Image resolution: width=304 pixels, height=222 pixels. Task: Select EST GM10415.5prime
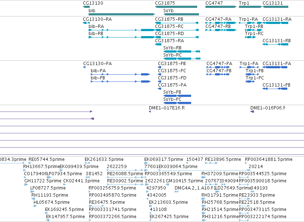pos(168,184)
